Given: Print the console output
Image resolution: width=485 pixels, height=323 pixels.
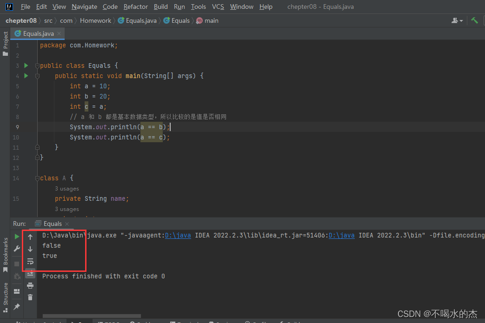Looking at the screenshot, I should [x=30, y=286].
